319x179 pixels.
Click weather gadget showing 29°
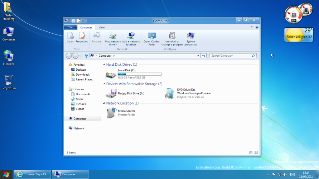coord(299,35)
